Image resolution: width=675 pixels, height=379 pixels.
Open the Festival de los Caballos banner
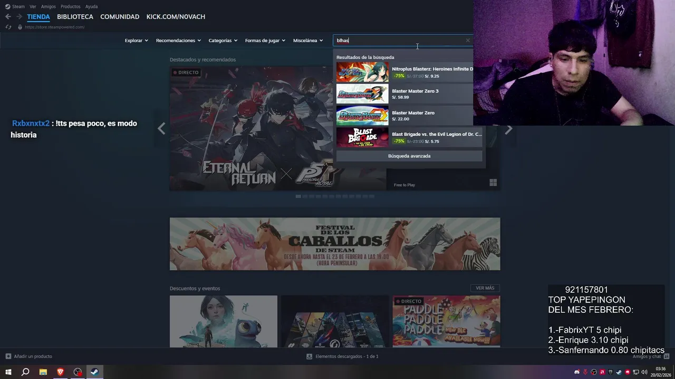click(x=335, y=244)
